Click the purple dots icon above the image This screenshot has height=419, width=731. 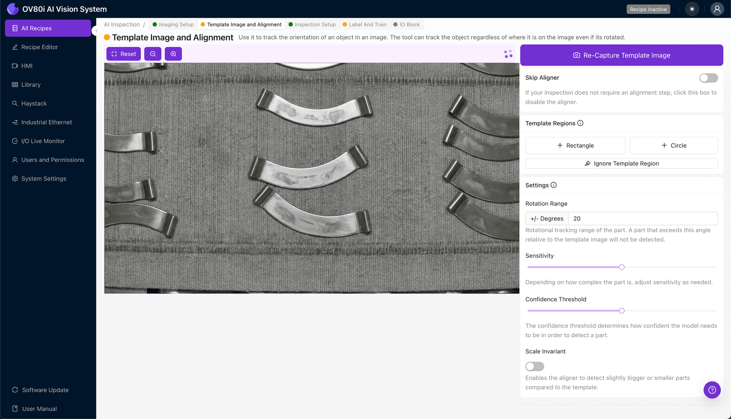508,54
